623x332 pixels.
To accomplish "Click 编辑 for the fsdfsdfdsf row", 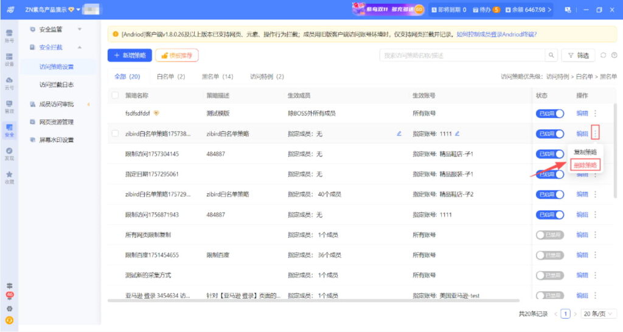I will pyautogui.click(x=582, y=113).
